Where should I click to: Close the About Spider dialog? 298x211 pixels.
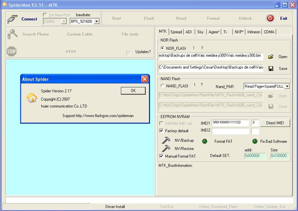coord(145,79)
